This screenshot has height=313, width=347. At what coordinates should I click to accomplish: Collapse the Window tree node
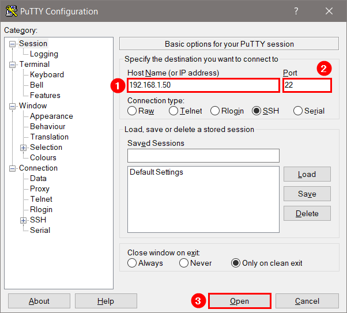(x=13, y=106)
